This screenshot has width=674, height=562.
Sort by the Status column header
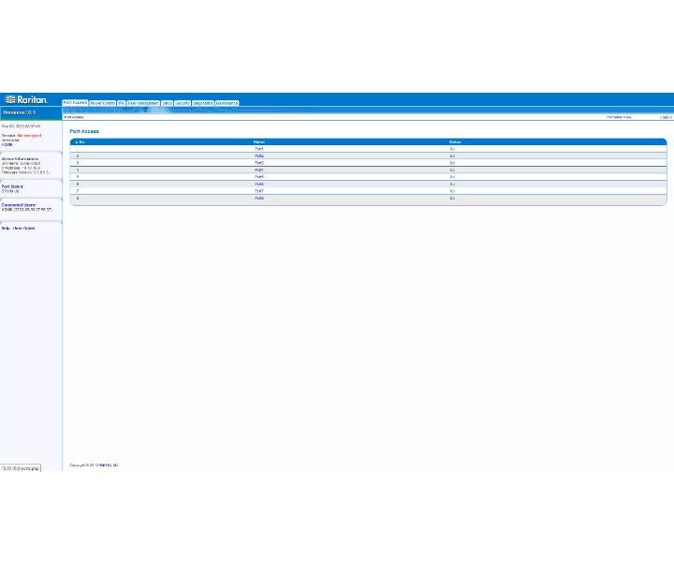click(x=455, y=141)
